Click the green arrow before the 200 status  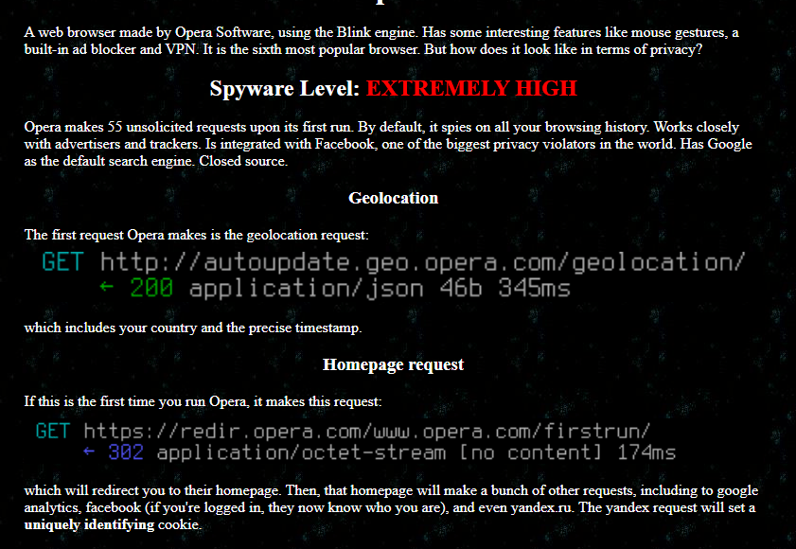[107, 287]
